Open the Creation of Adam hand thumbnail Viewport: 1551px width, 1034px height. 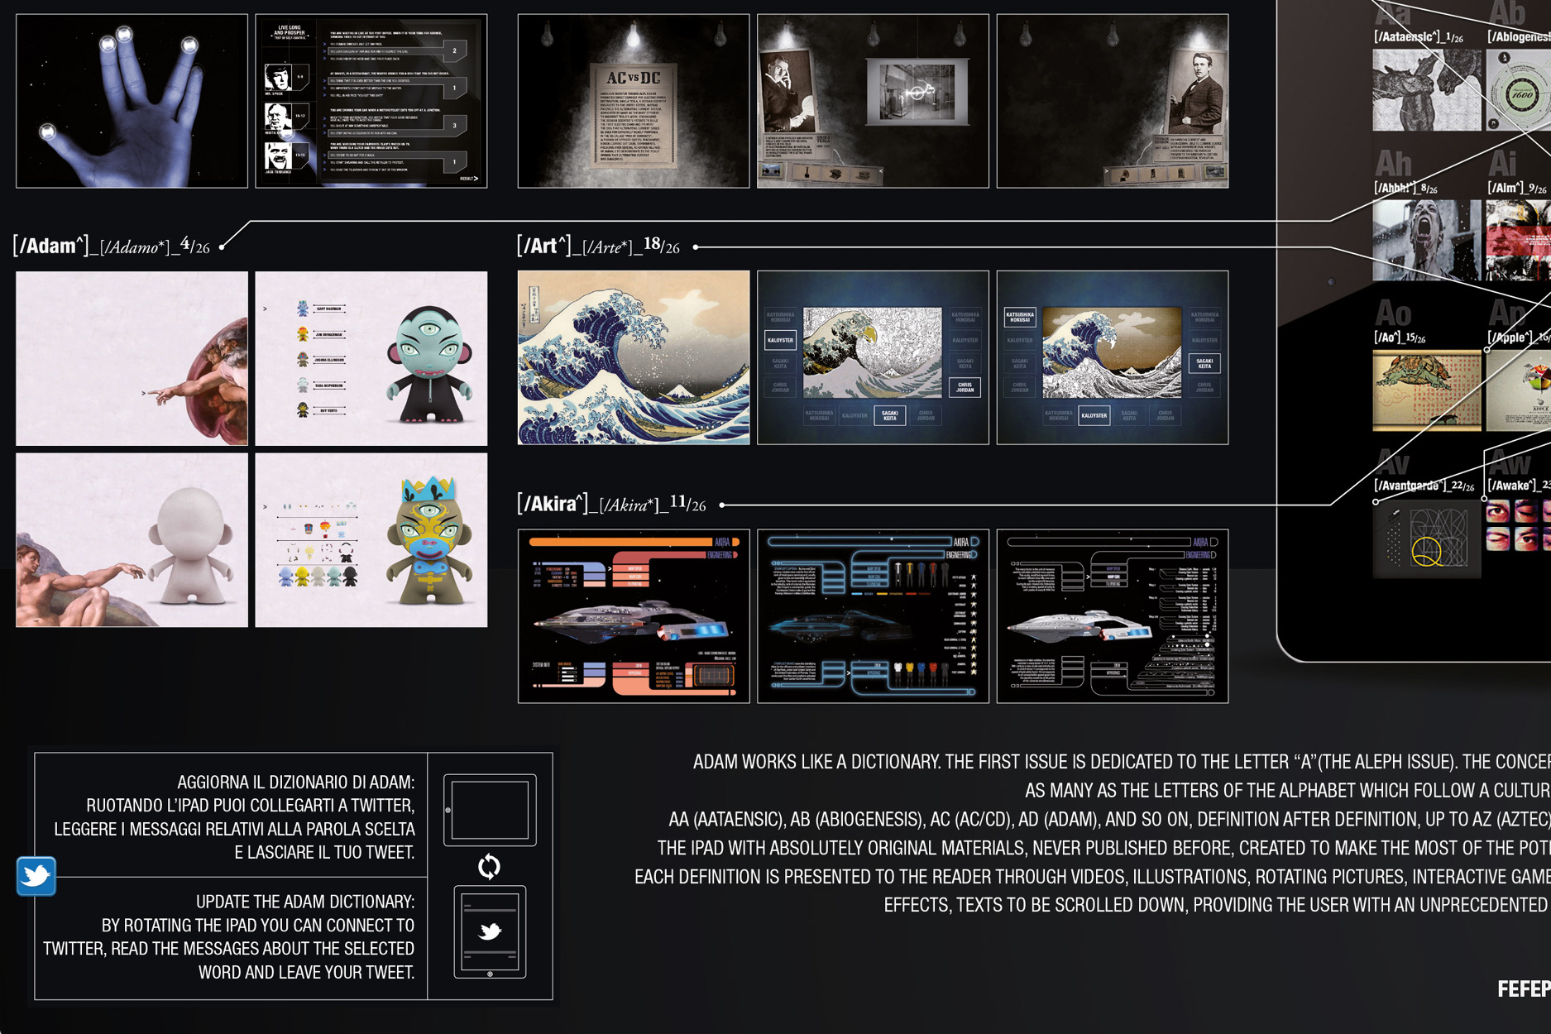[132, 358]
